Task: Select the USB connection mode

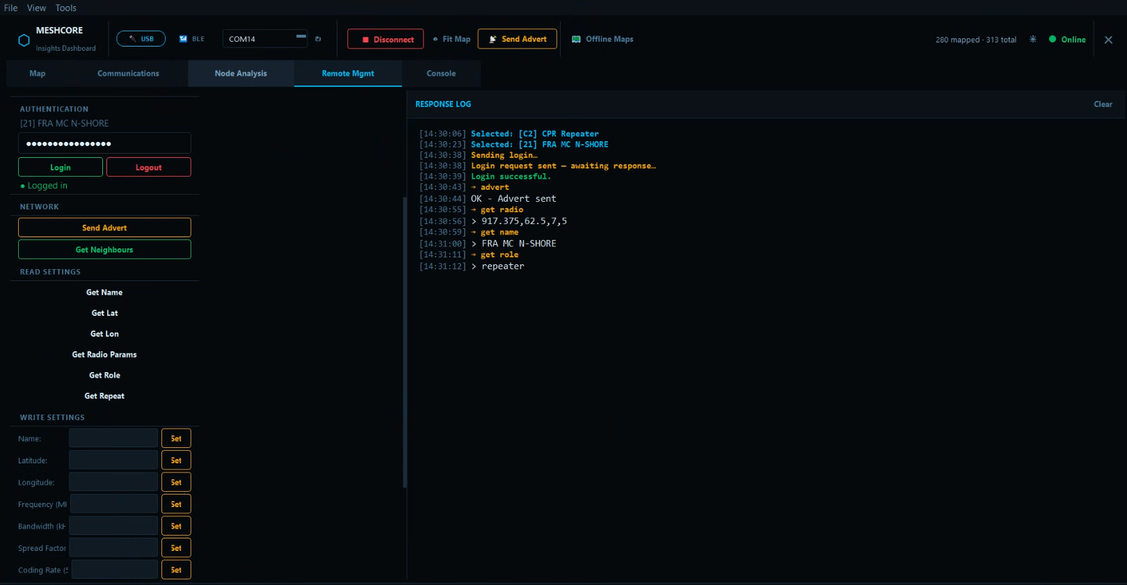Action: tap(141, 39)
